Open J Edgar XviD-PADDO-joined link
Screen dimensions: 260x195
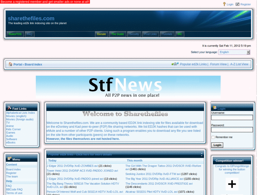click(75, 179)
